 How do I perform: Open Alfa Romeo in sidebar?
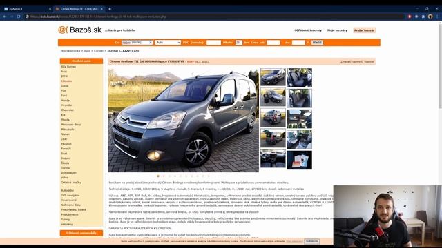[x=68, y=67]
